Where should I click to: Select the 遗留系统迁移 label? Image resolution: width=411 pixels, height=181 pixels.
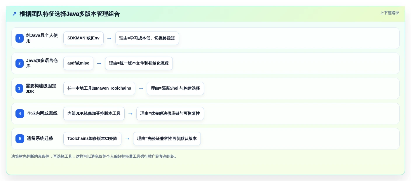coord(40,139)
